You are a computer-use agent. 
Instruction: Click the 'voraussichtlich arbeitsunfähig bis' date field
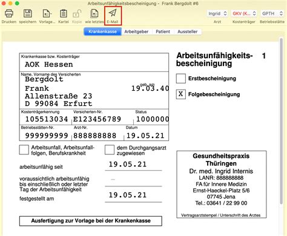point(133,180)
